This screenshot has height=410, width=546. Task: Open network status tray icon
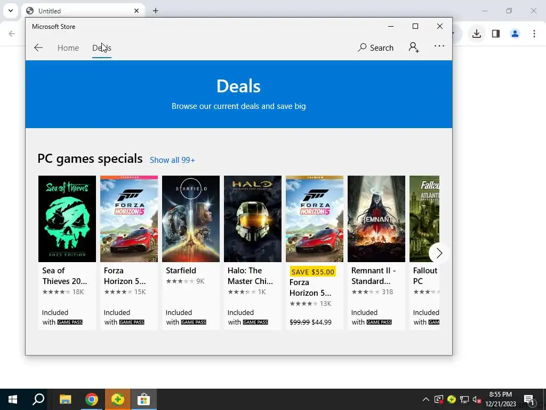coord(464,399)
